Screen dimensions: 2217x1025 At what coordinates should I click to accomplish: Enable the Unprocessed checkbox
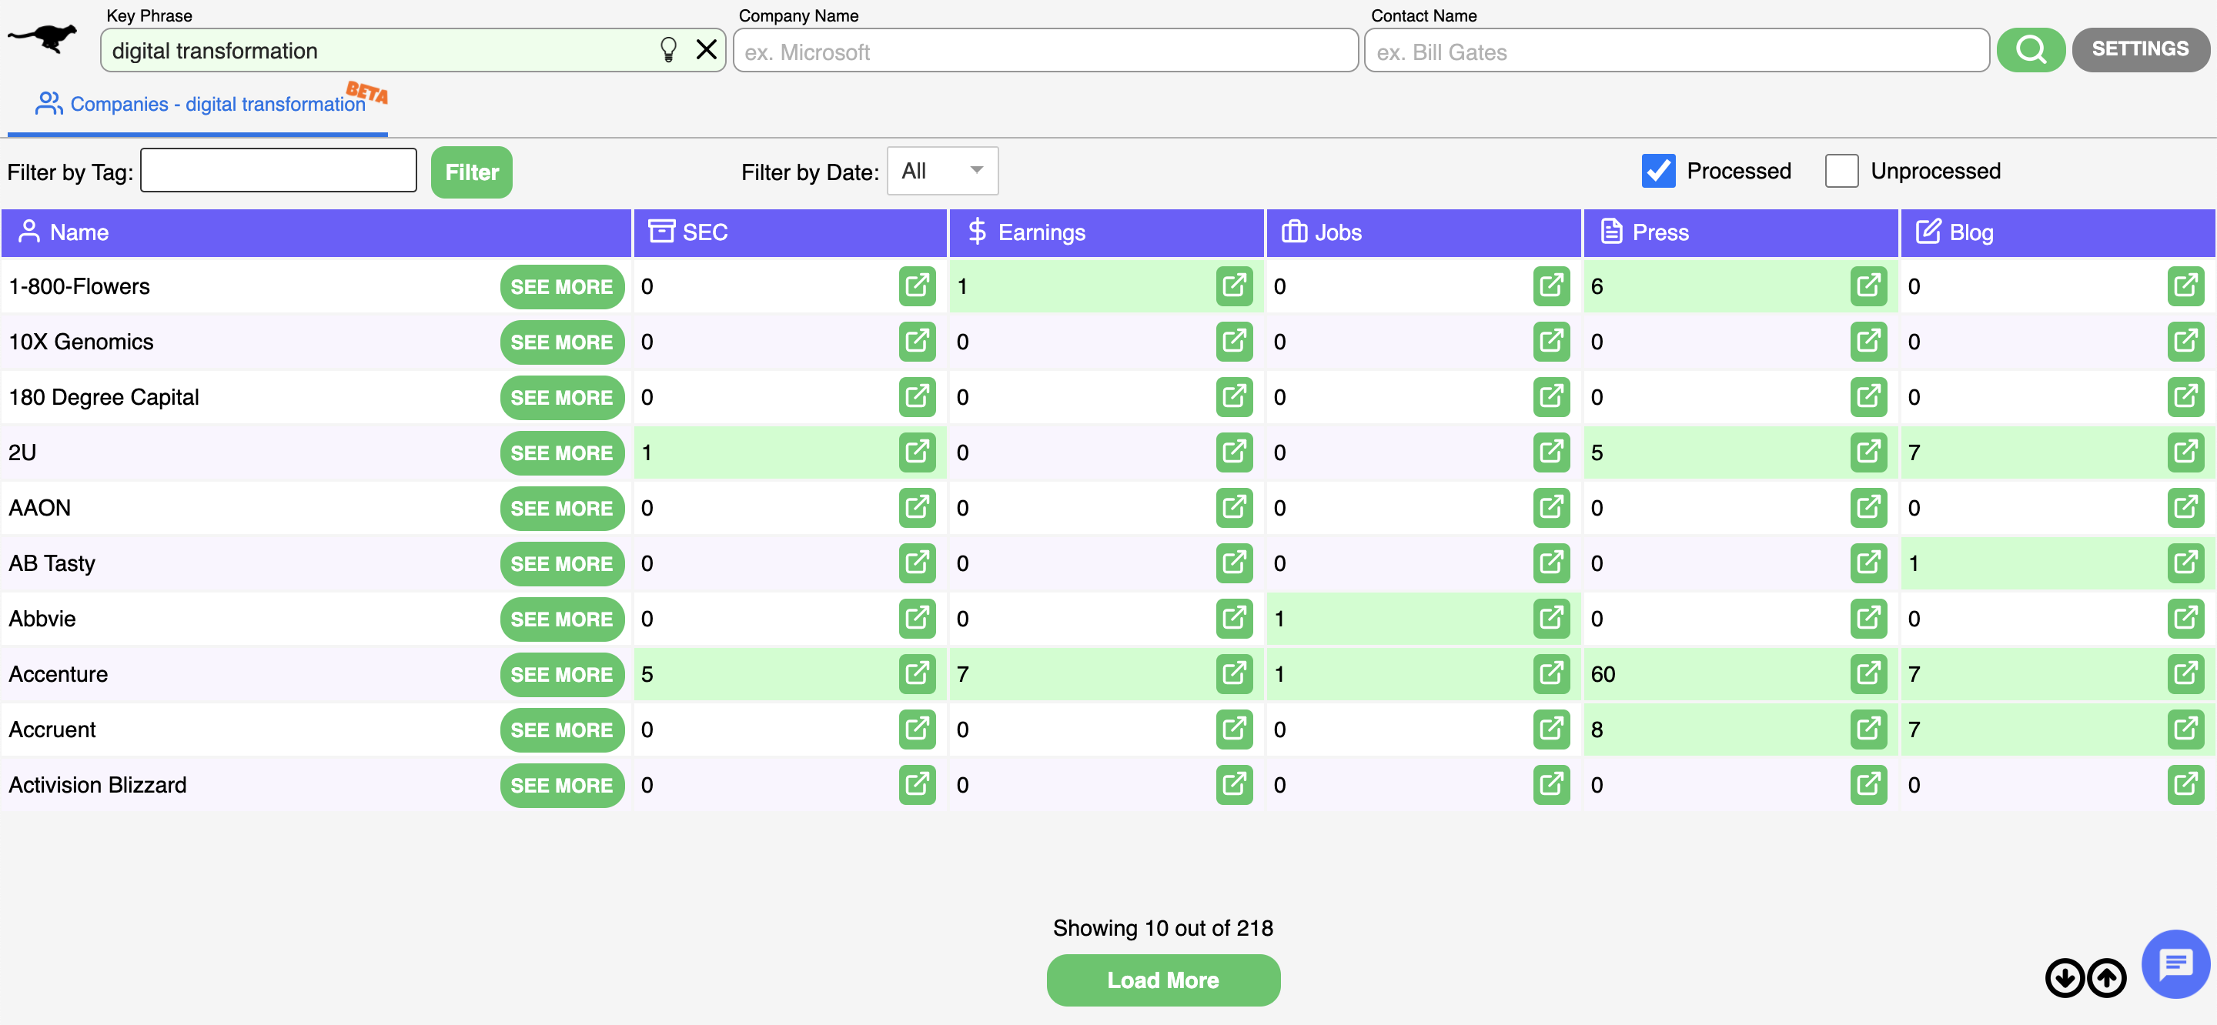[x=1841, y=172]
